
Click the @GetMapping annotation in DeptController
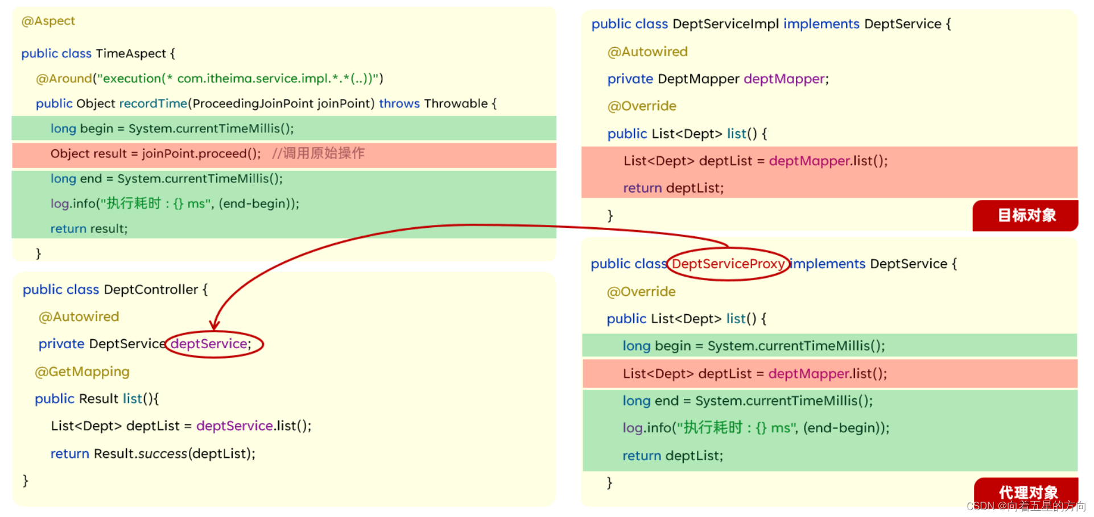(82, 371)
